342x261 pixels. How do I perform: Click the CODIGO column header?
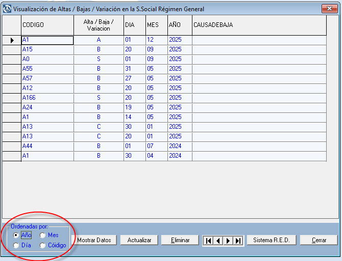click(47, 25)
